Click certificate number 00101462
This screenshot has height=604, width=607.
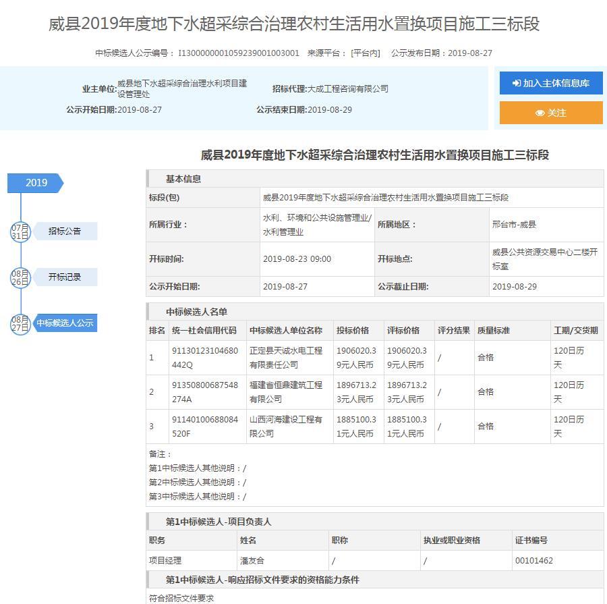coord(533,561)
